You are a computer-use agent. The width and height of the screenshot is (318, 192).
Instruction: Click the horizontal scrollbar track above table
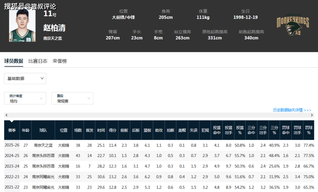click(159, 115)
